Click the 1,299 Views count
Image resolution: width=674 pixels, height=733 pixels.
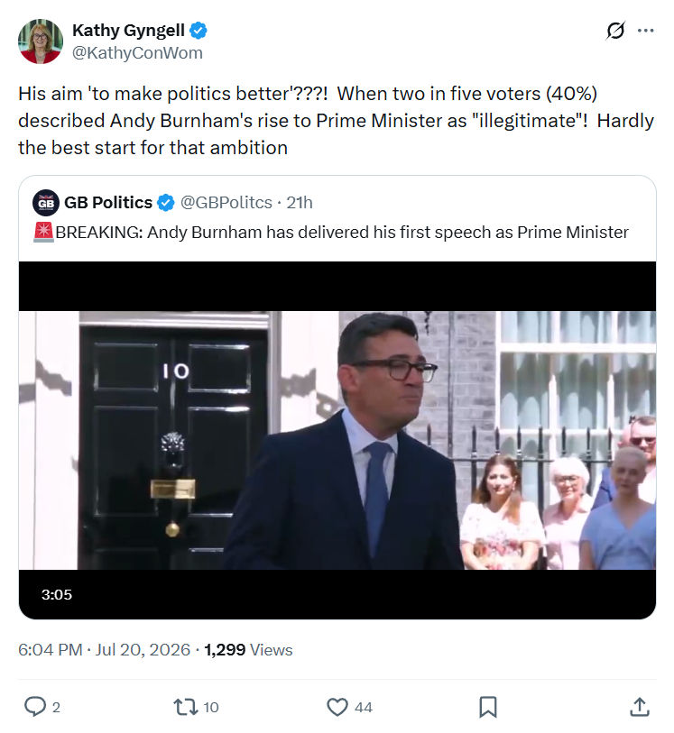[248, 650]
